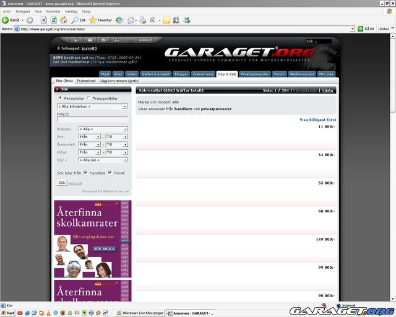396x317 pixels.
Task: Click the Stop loading icon in toolbar
Action: (x=44, y=20)
